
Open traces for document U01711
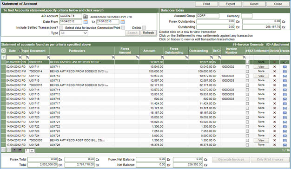(284, 67)
